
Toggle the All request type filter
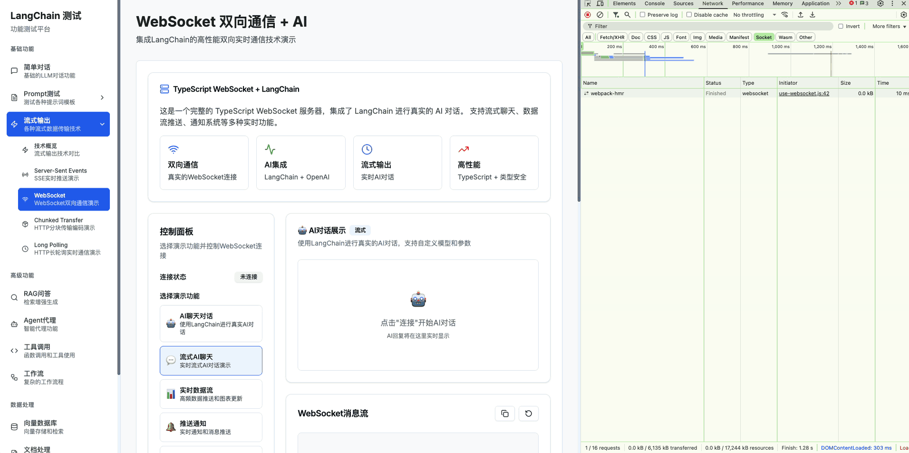tap(588, 37)
